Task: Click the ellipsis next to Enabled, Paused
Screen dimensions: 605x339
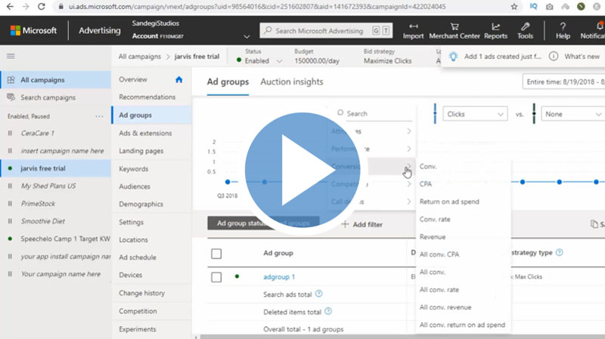Action: (x=99, y=116)
